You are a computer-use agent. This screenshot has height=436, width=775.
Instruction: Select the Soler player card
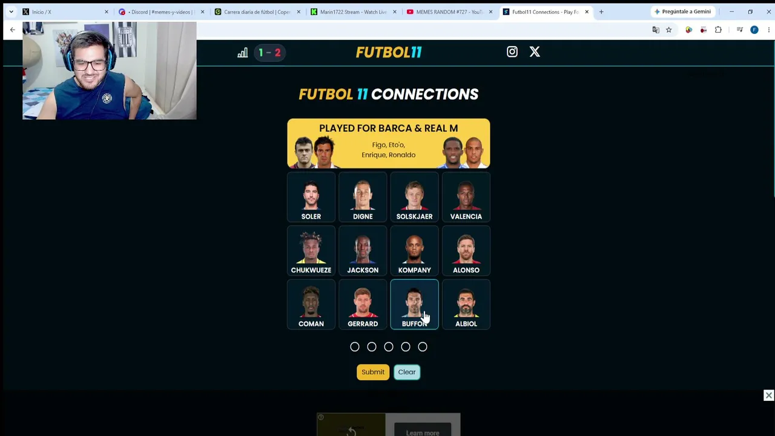[x=311, y=197]
